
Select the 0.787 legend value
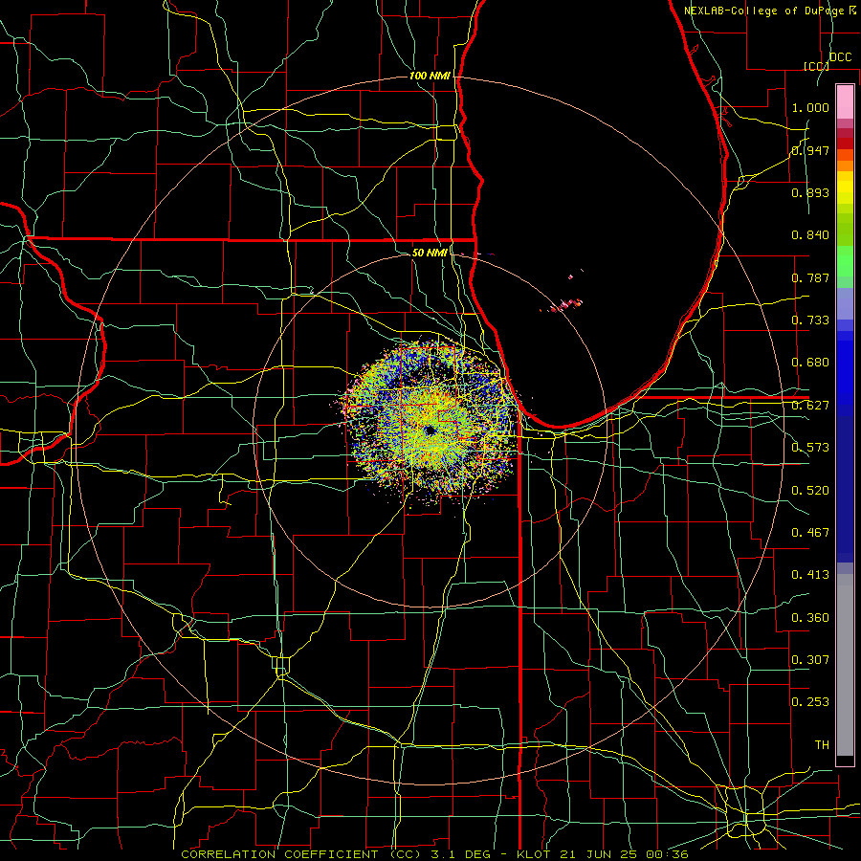click(x=810, y=277)
